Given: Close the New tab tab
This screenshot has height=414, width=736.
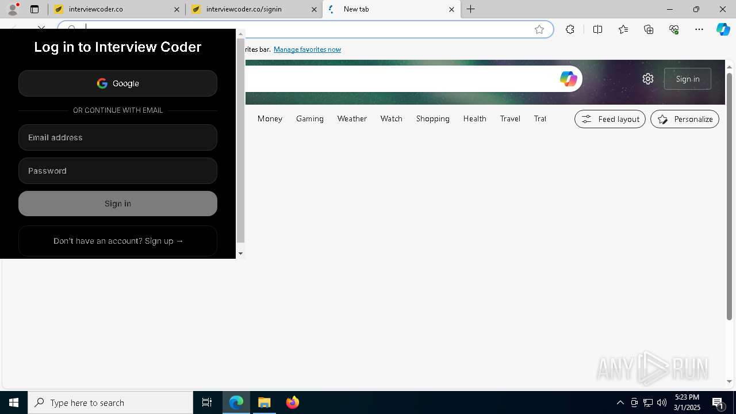Looking at the screenshot, I should (451, 9).
